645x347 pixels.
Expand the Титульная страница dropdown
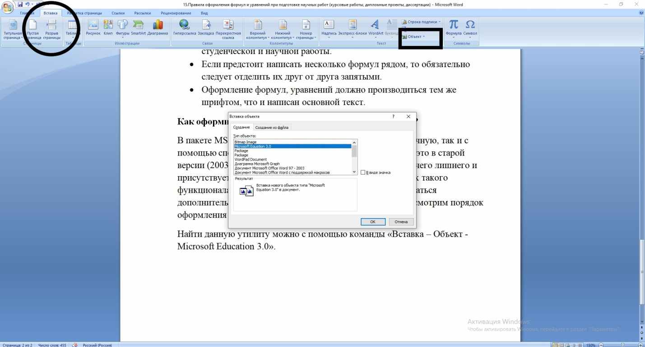pos(13,31)
